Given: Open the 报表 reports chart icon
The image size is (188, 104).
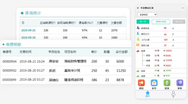Looking at the screenshot, I should [x=167, y=83].
